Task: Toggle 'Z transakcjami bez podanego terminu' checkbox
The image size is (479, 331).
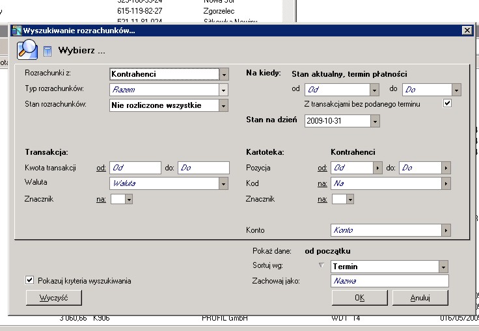Action: tap(446, 103)
